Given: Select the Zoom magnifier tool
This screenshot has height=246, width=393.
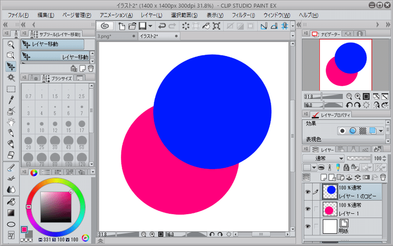Looking at the screenshot, I should [11, 45].
